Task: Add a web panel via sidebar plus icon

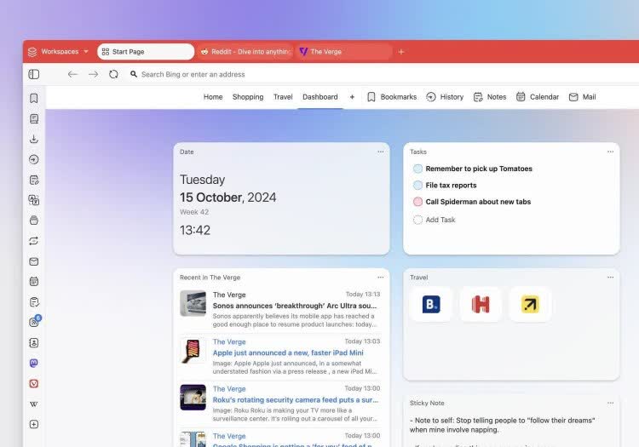Action: point(34,424)
